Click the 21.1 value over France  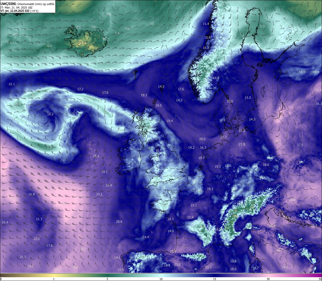point(194,205)
